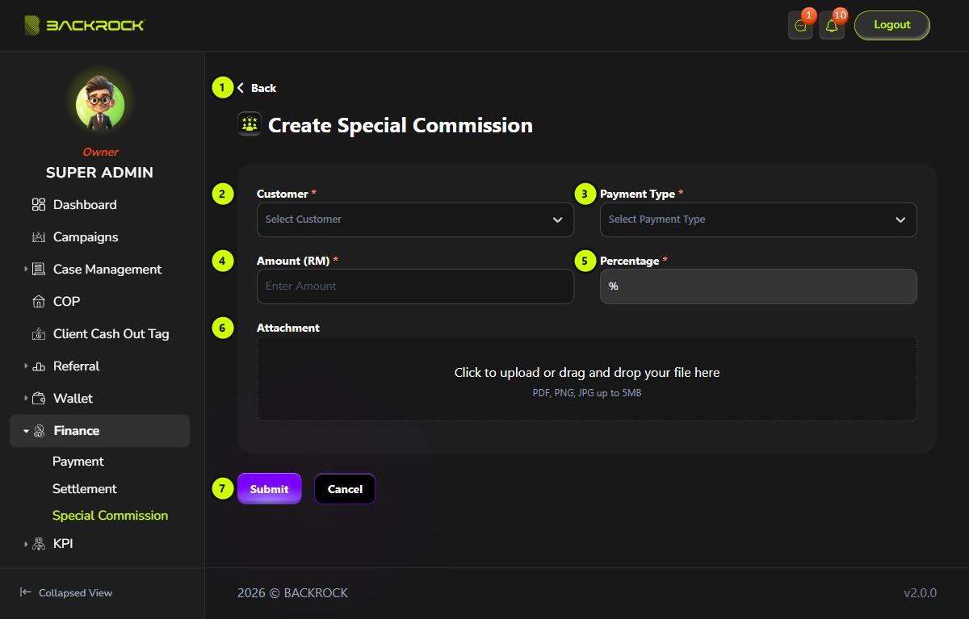Open the Payment submenu item
Screen dimensions: 969x619
[78, 462]
